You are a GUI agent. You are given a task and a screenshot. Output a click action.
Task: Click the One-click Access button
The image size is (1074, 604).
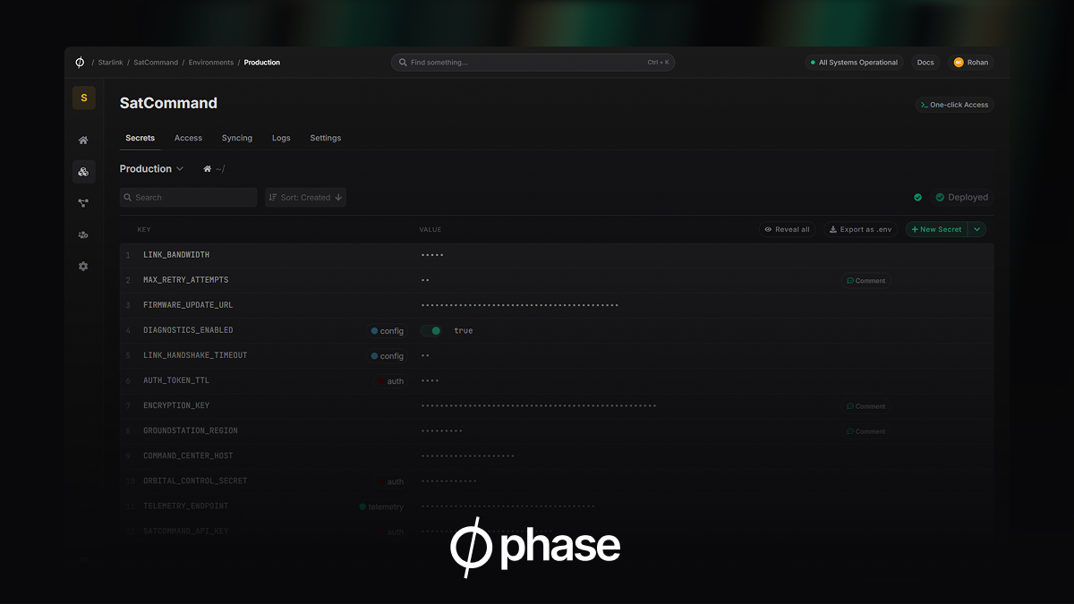[954, 104]
